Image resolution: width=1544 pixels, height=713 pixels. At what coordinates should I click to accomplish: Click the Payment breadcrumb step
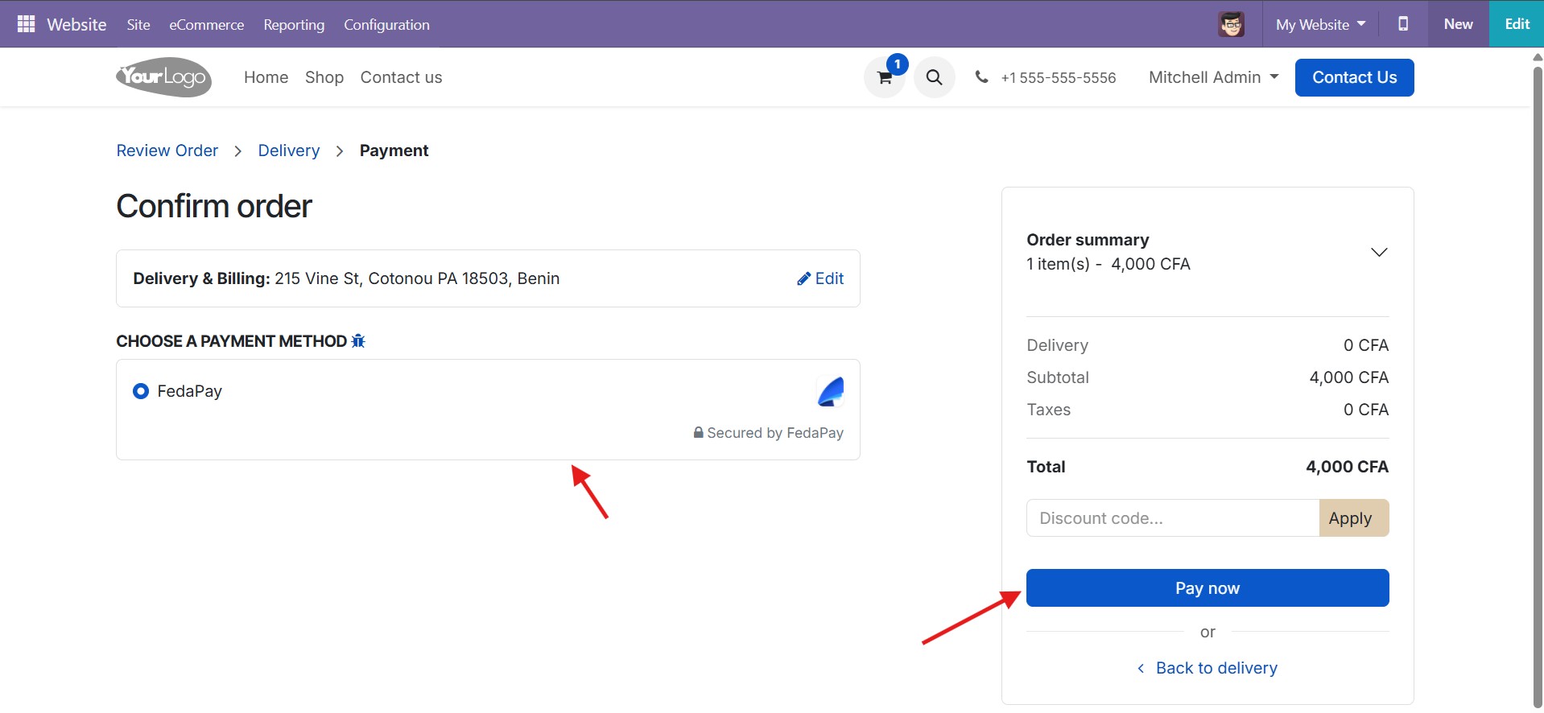pos(394,150)
